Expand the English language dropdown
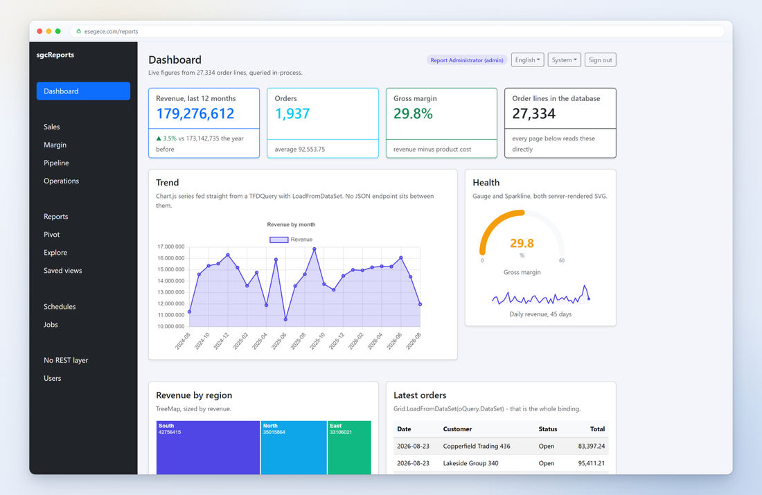This screenshot has height=495, width=762. pos(527,60)
